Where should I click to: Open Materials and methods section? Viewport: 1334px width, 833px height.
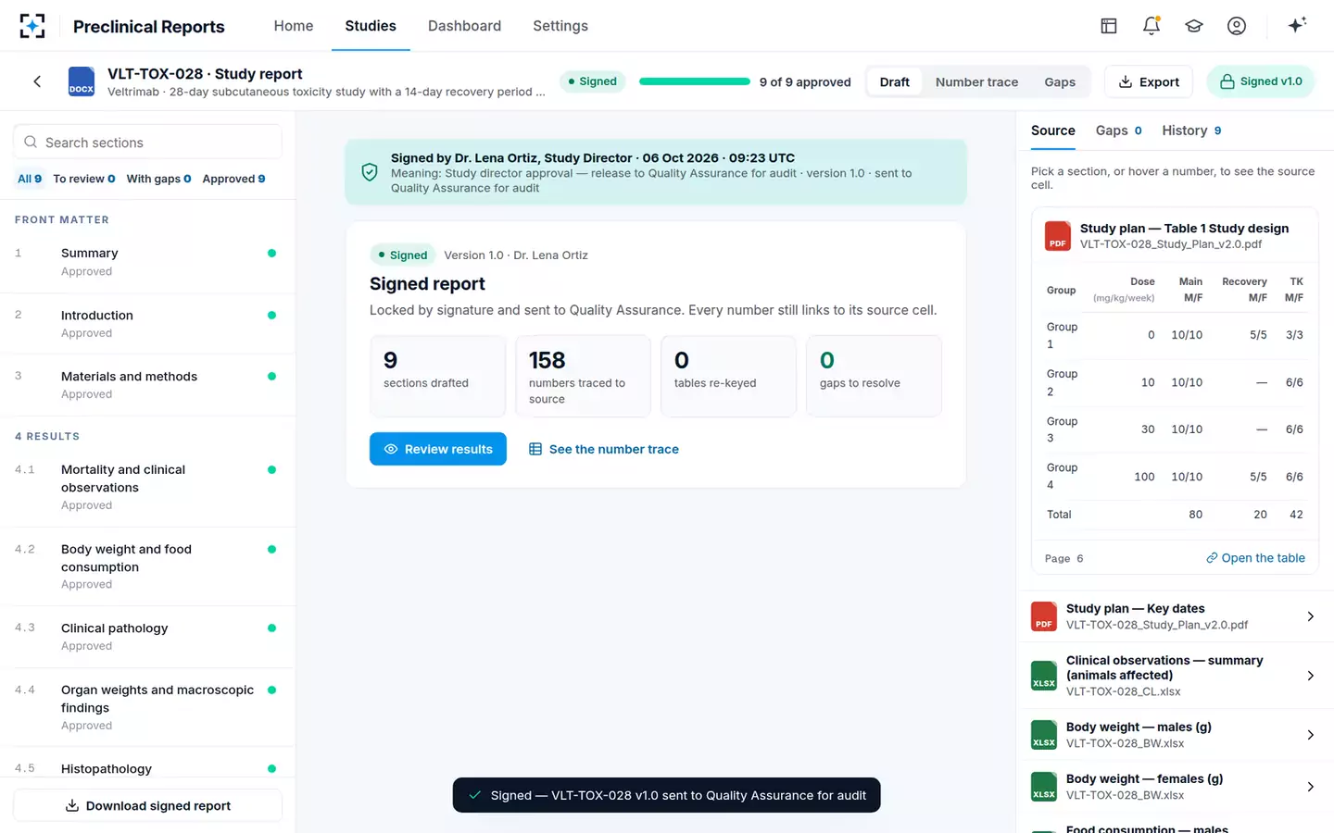pos(147,385)
